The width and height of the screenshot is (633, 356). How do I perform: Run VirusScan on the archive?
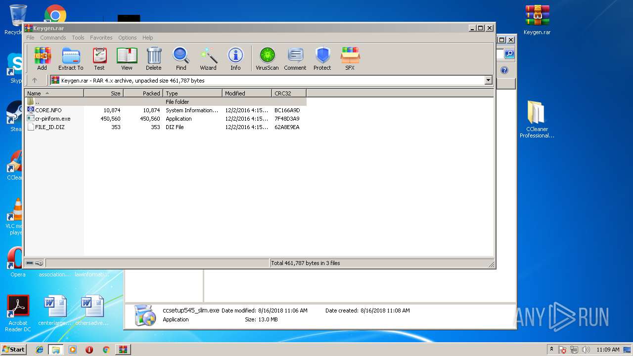(267, 59)
